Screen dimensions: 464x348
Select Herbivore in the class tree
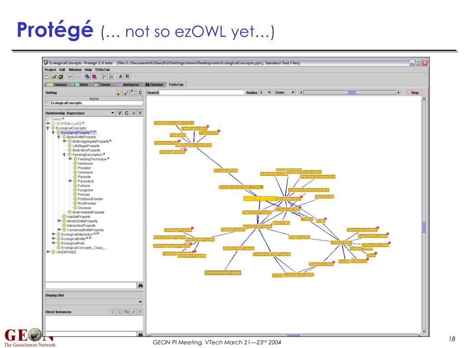(x=85, y=163)
